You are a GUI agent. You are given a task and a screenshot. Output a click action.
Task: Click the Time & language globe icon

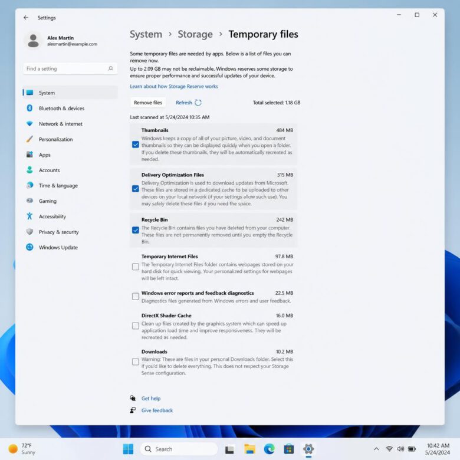point(29,185)
